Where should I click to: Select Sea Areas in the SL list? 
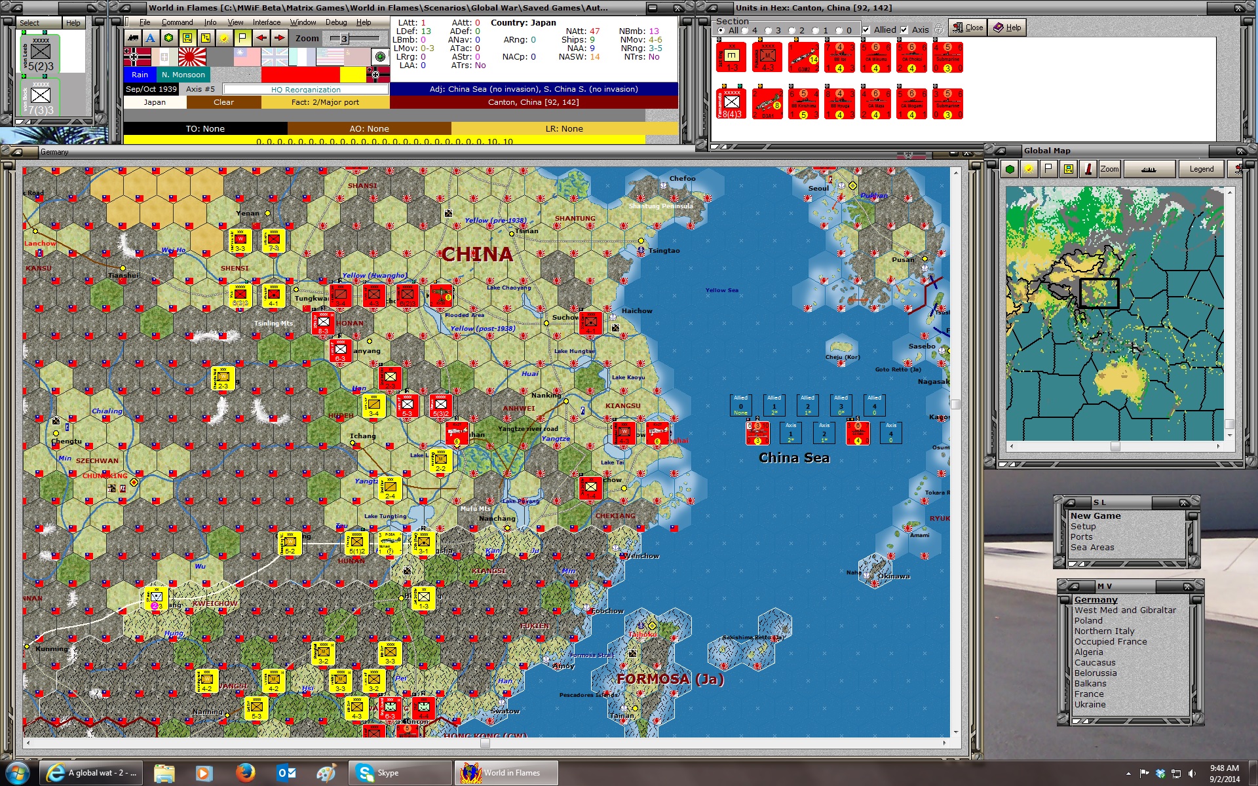click(1092, 548)
